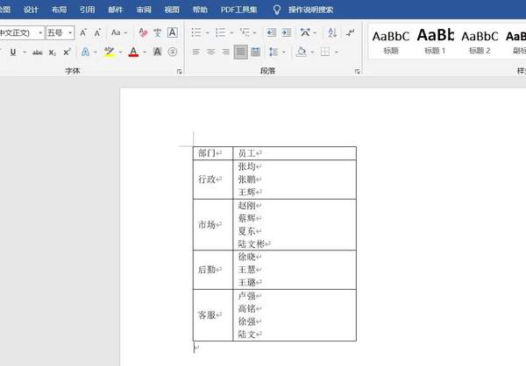Toggle justify paragraph alignment
This screenshot has height=366, width=526.
[x=240, y=53]
